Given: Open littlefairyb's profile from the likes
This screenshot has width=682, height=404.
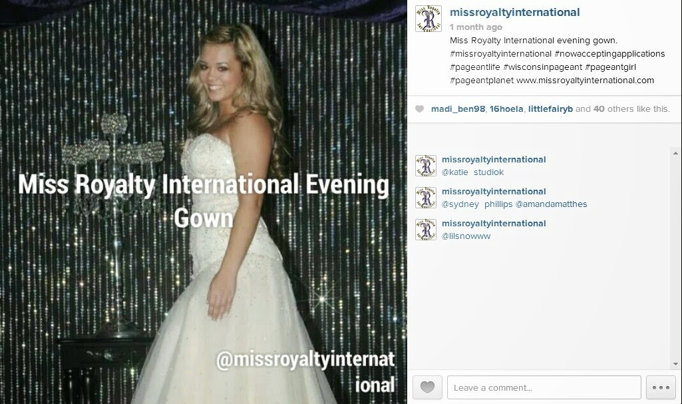Looking at the screenshot, I should (550, 108).
